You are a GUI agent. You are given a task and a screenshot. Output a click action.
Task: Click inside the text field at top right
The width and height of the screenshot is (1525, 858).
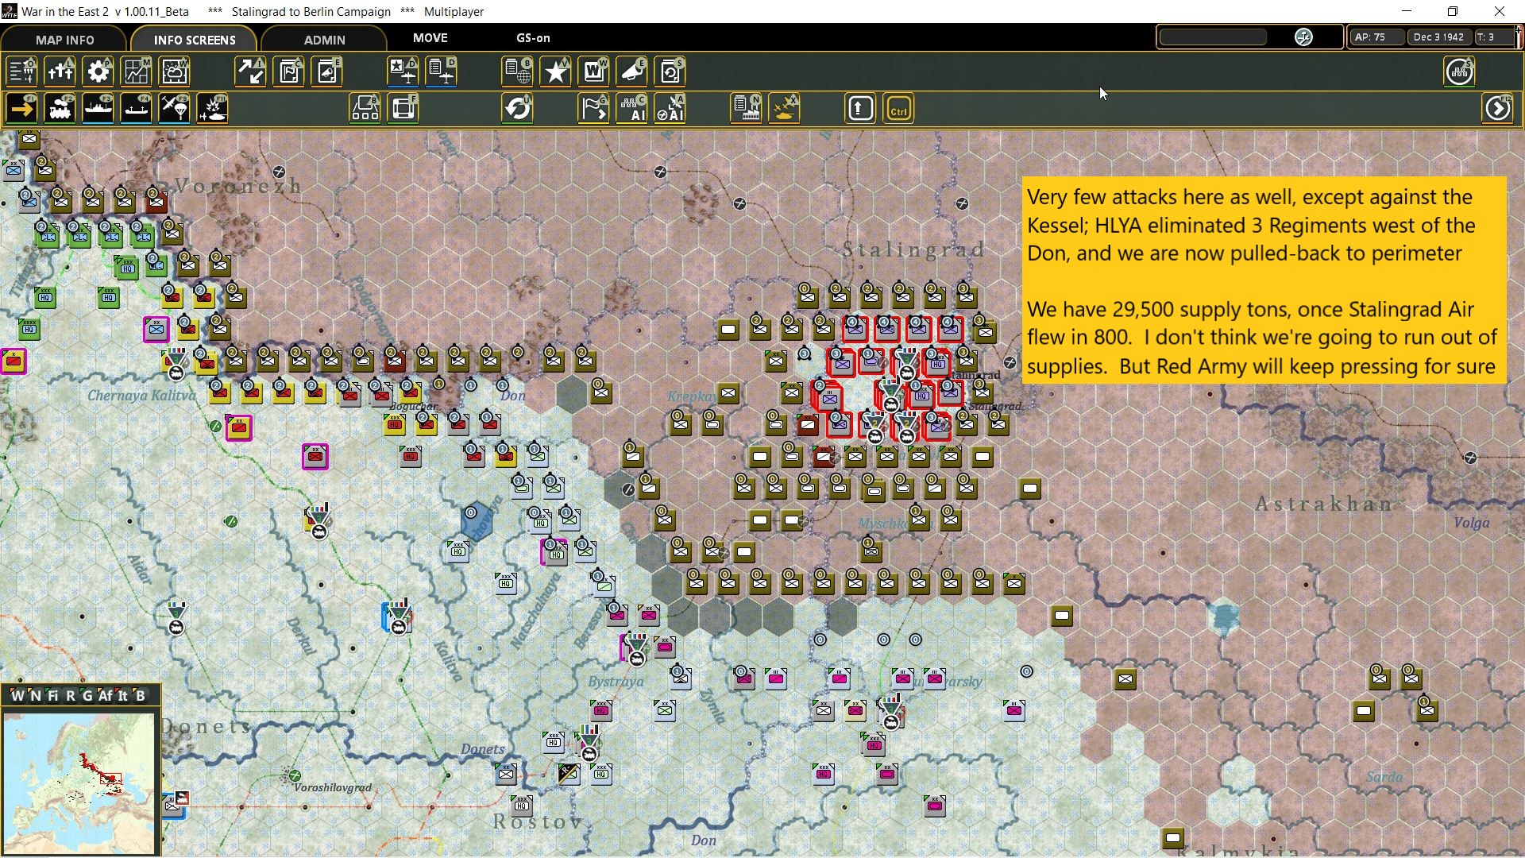tap(1213, 37)
